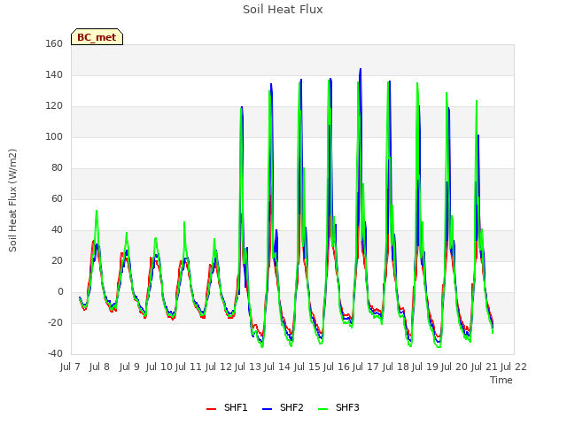Image resolution: width=567 pixels, height=425 pixels.
Task: Click the Jul 20 x-axis label
Action: click(454, 367)
